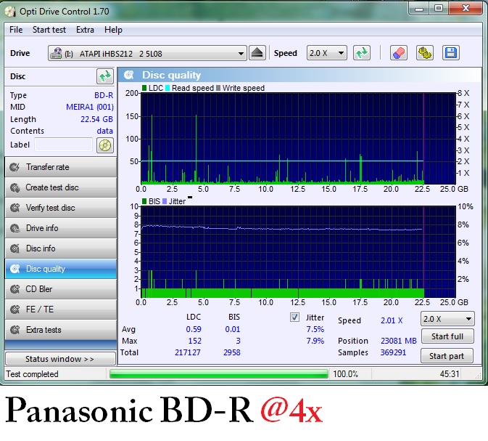Expand the Status window
Screen dimensions: 488x441
(60, 359)
